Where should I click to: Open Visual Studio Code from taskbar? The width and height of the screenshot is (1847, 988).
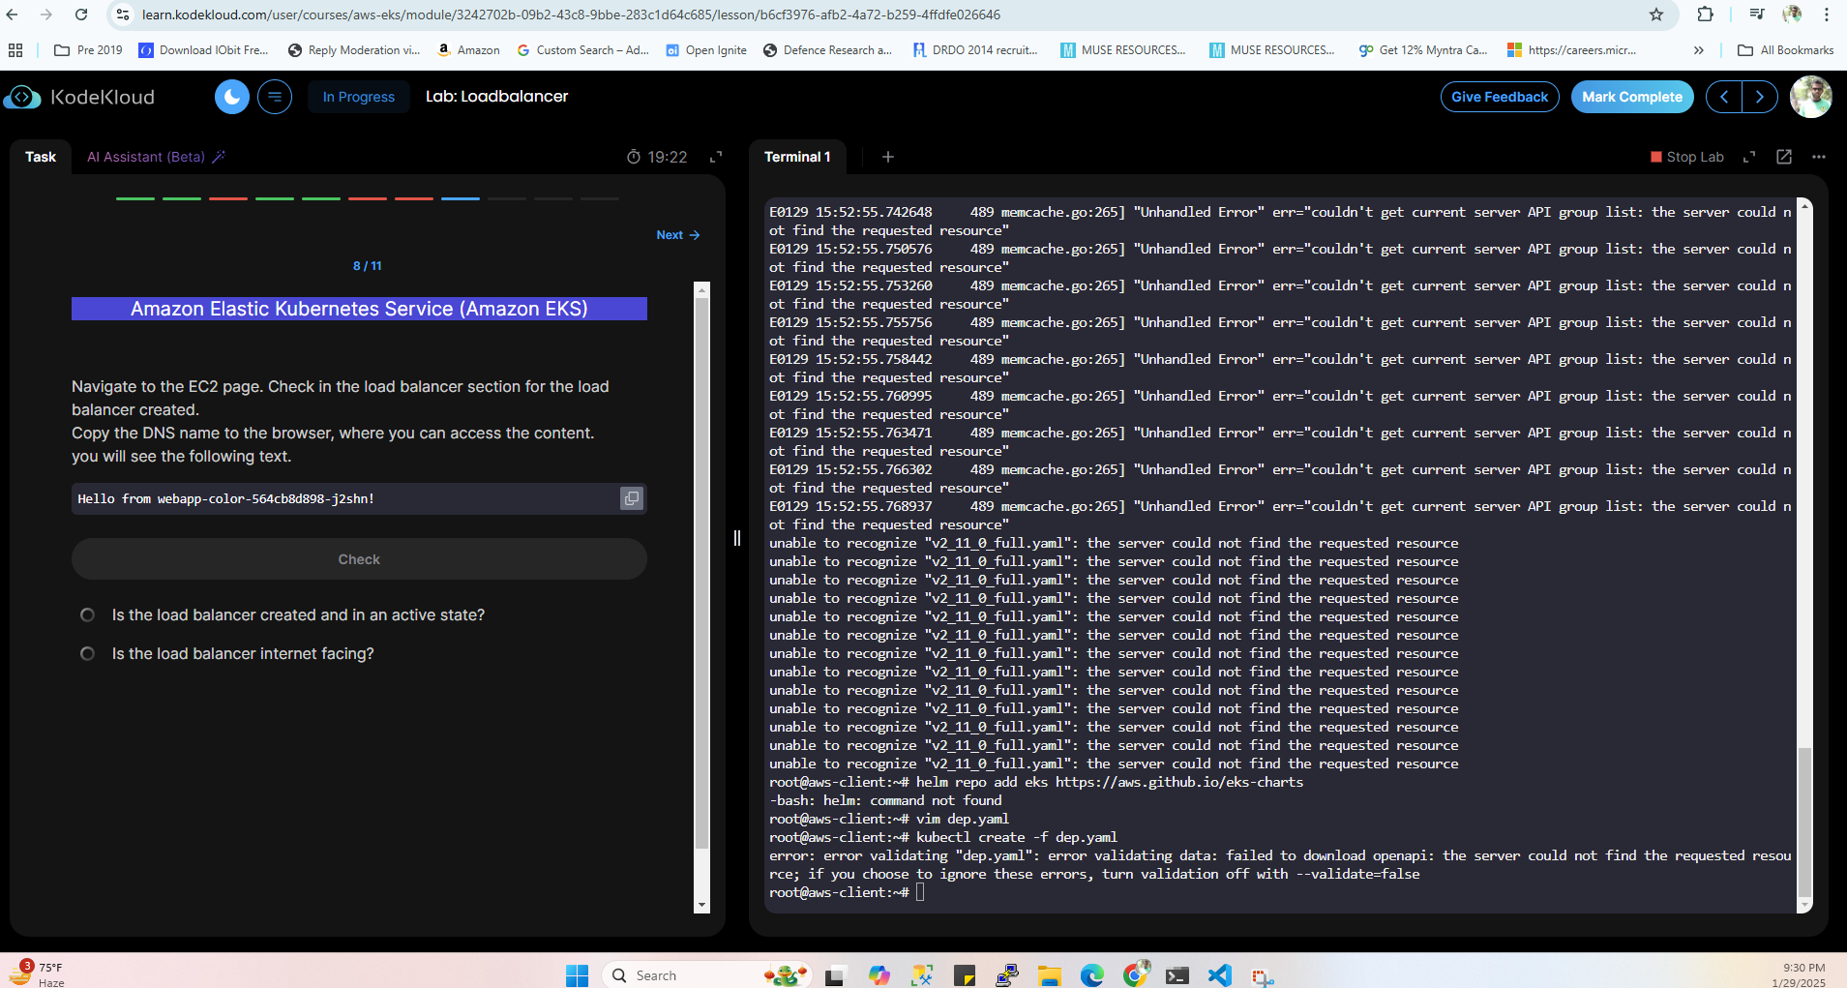[1219, 974]
